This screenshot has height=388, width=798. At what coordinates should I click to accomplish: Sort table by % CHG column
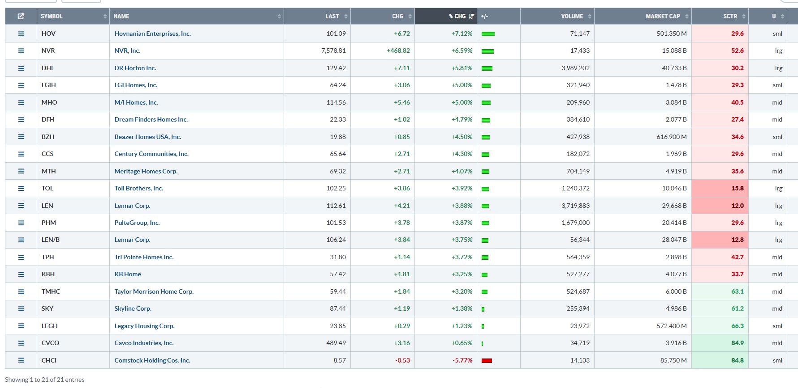[x=457, y=16]
